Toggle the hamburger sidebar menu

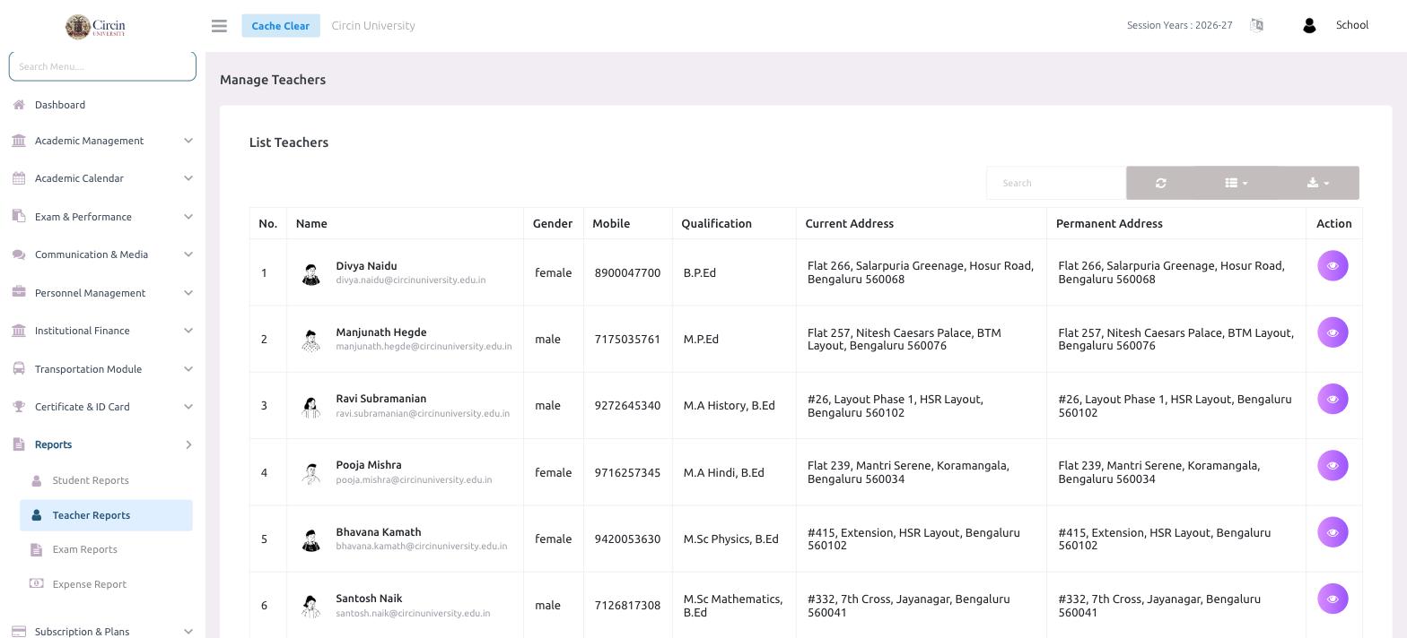[x=219, y=26]
